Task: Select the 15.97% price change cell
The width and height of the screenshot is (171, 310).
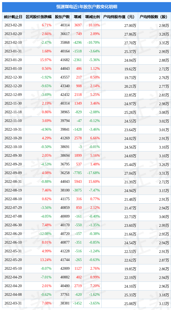Action: click(46, 60)
